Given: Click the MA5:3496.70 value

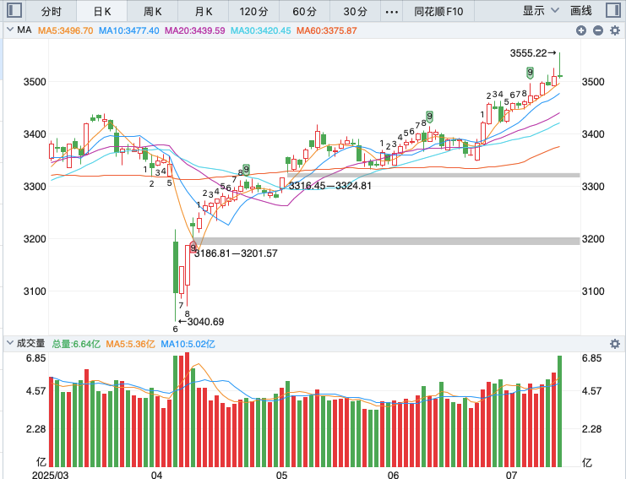Looking at the screenshot, I should click(66, 30).
